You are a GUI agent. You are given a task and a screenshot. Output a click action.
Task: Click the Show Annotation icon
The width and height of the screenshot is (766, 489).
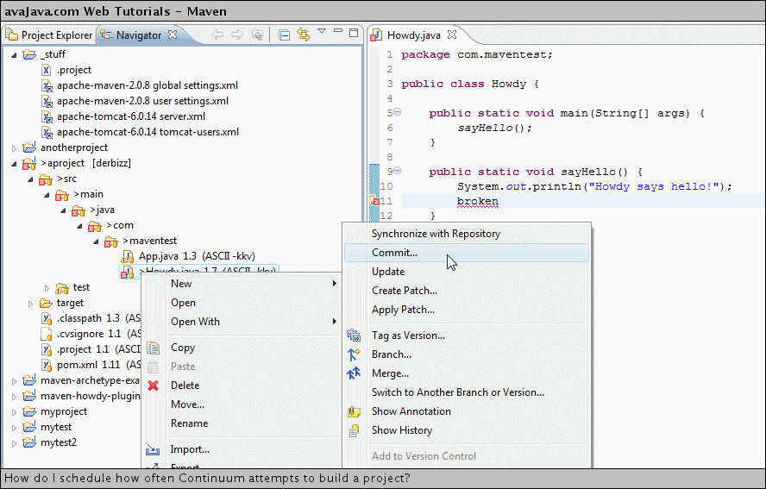(x=354, y=411)
